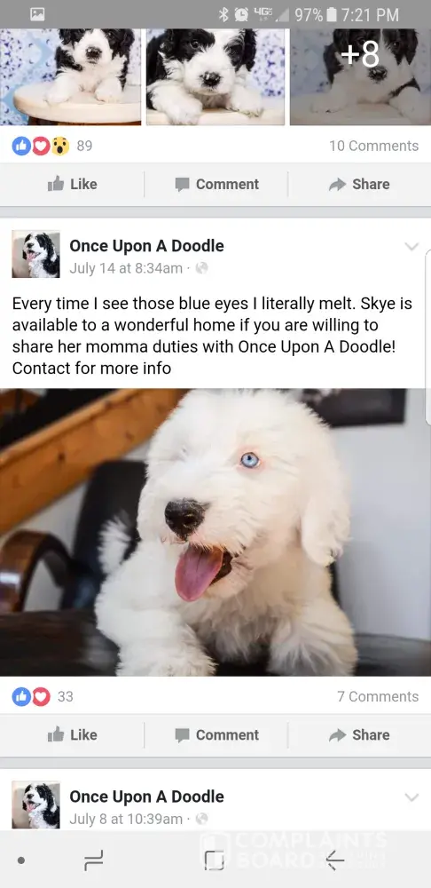Image resolution: width=431 pixels, height=888 pixels.
Task: Tap profile picture on July 14 post
Action: [35, 254]
